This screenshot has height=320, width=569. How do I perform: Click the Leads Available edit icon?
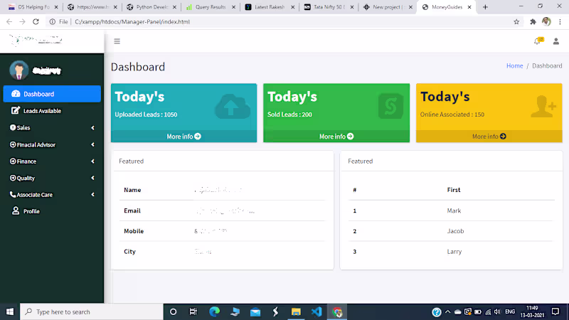click(x=16, y=110)
